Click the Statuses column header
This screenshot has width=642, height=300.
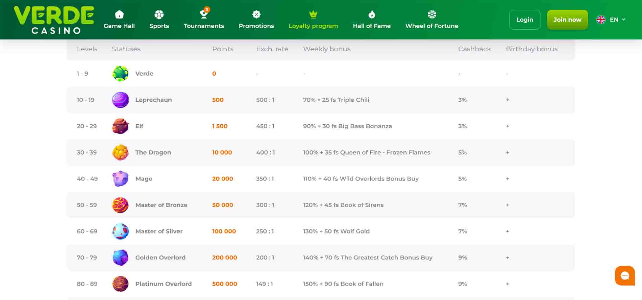(126, 49)
